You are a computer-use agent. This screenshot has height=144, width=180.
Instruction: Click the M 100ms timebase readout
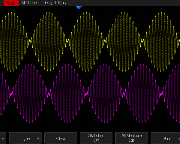(30, 3)
